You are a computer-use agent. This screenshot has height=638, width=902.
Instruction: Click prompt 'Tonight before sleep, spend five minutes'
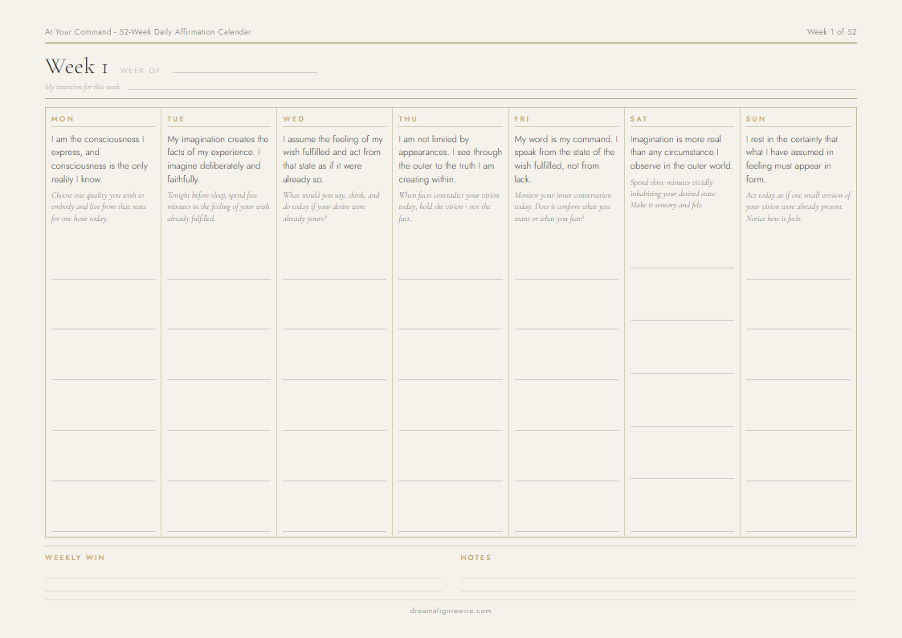[x=218, y=207]
